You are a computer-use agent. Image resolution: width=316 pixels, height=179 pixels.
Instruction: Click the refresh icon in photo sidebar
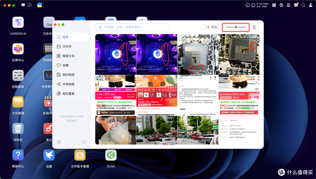point(84,142)
